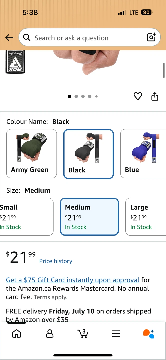Launch the Rufus AI assistant icon
The width and height of the screenshot is (166, 360).
coord(149,334)
